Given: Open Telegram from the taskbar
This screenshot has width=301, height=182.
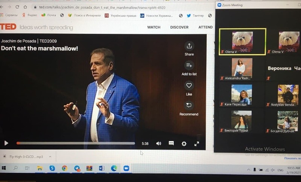Looking at the screenshot, I should coord(77,168).
